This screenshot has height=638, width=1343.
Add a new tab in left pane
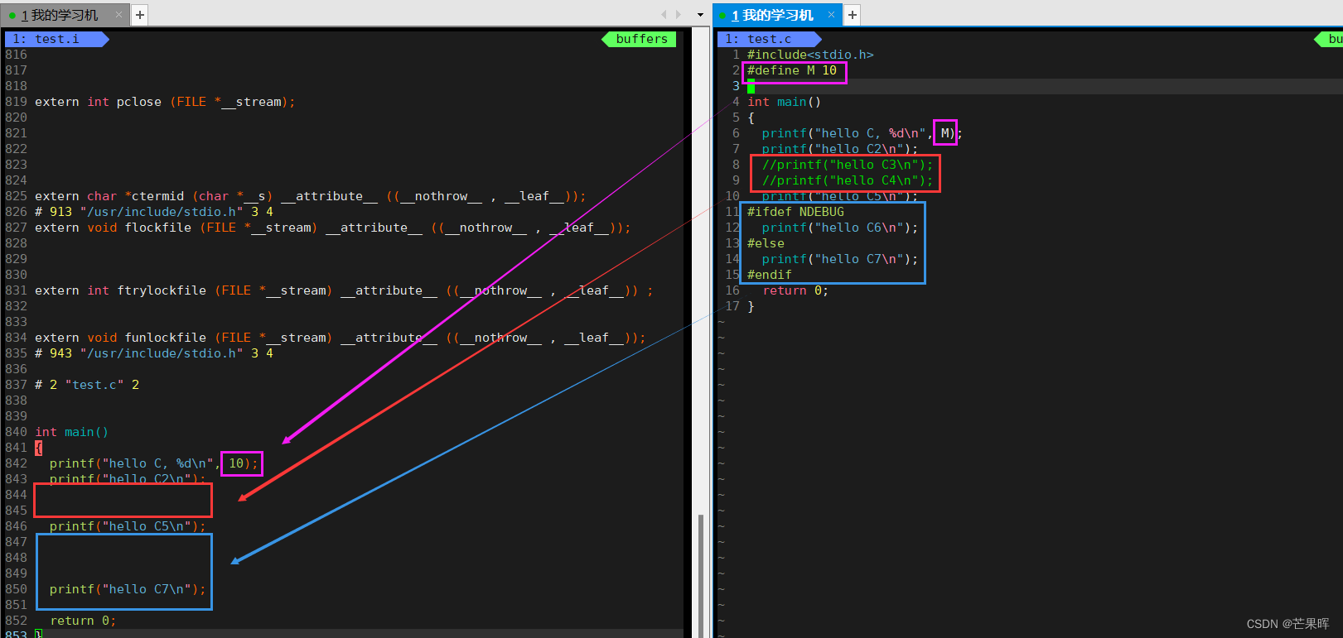point(140,15)
